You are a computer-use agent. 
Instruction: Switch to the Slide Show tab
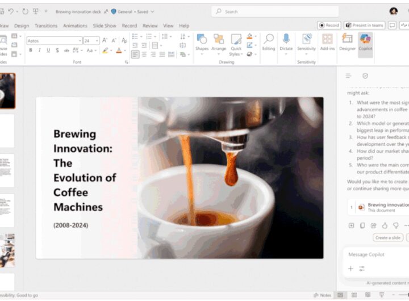click(x=105, y=26)
